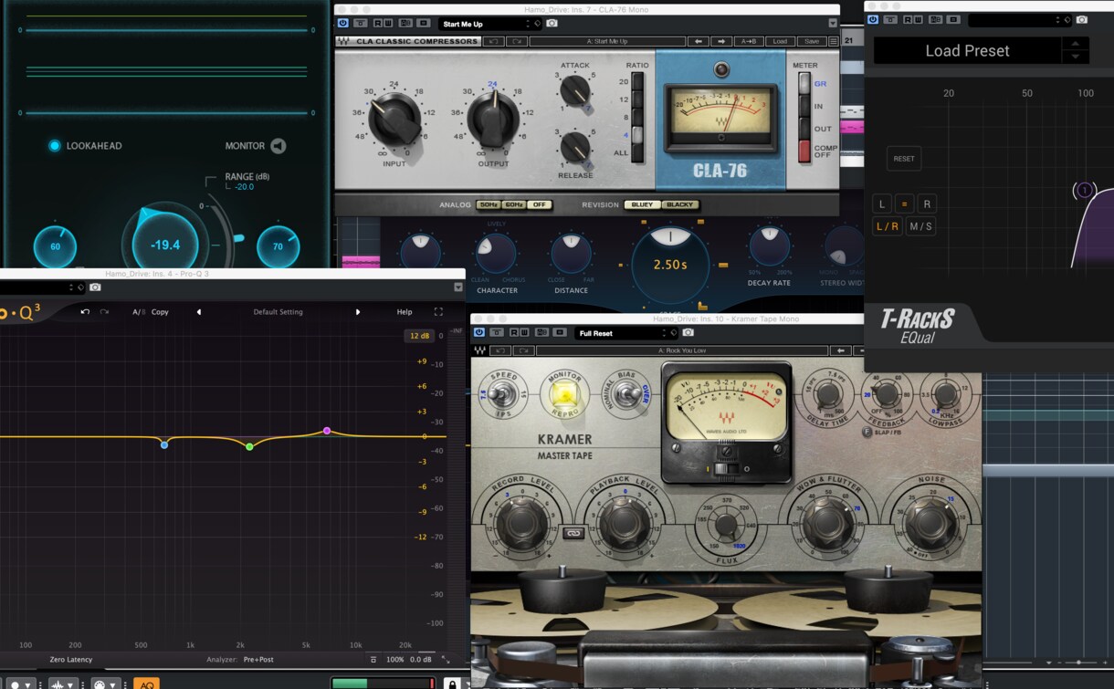
Task: Switch the CLA-76 meter to COMP OFF
Action: 804,151
